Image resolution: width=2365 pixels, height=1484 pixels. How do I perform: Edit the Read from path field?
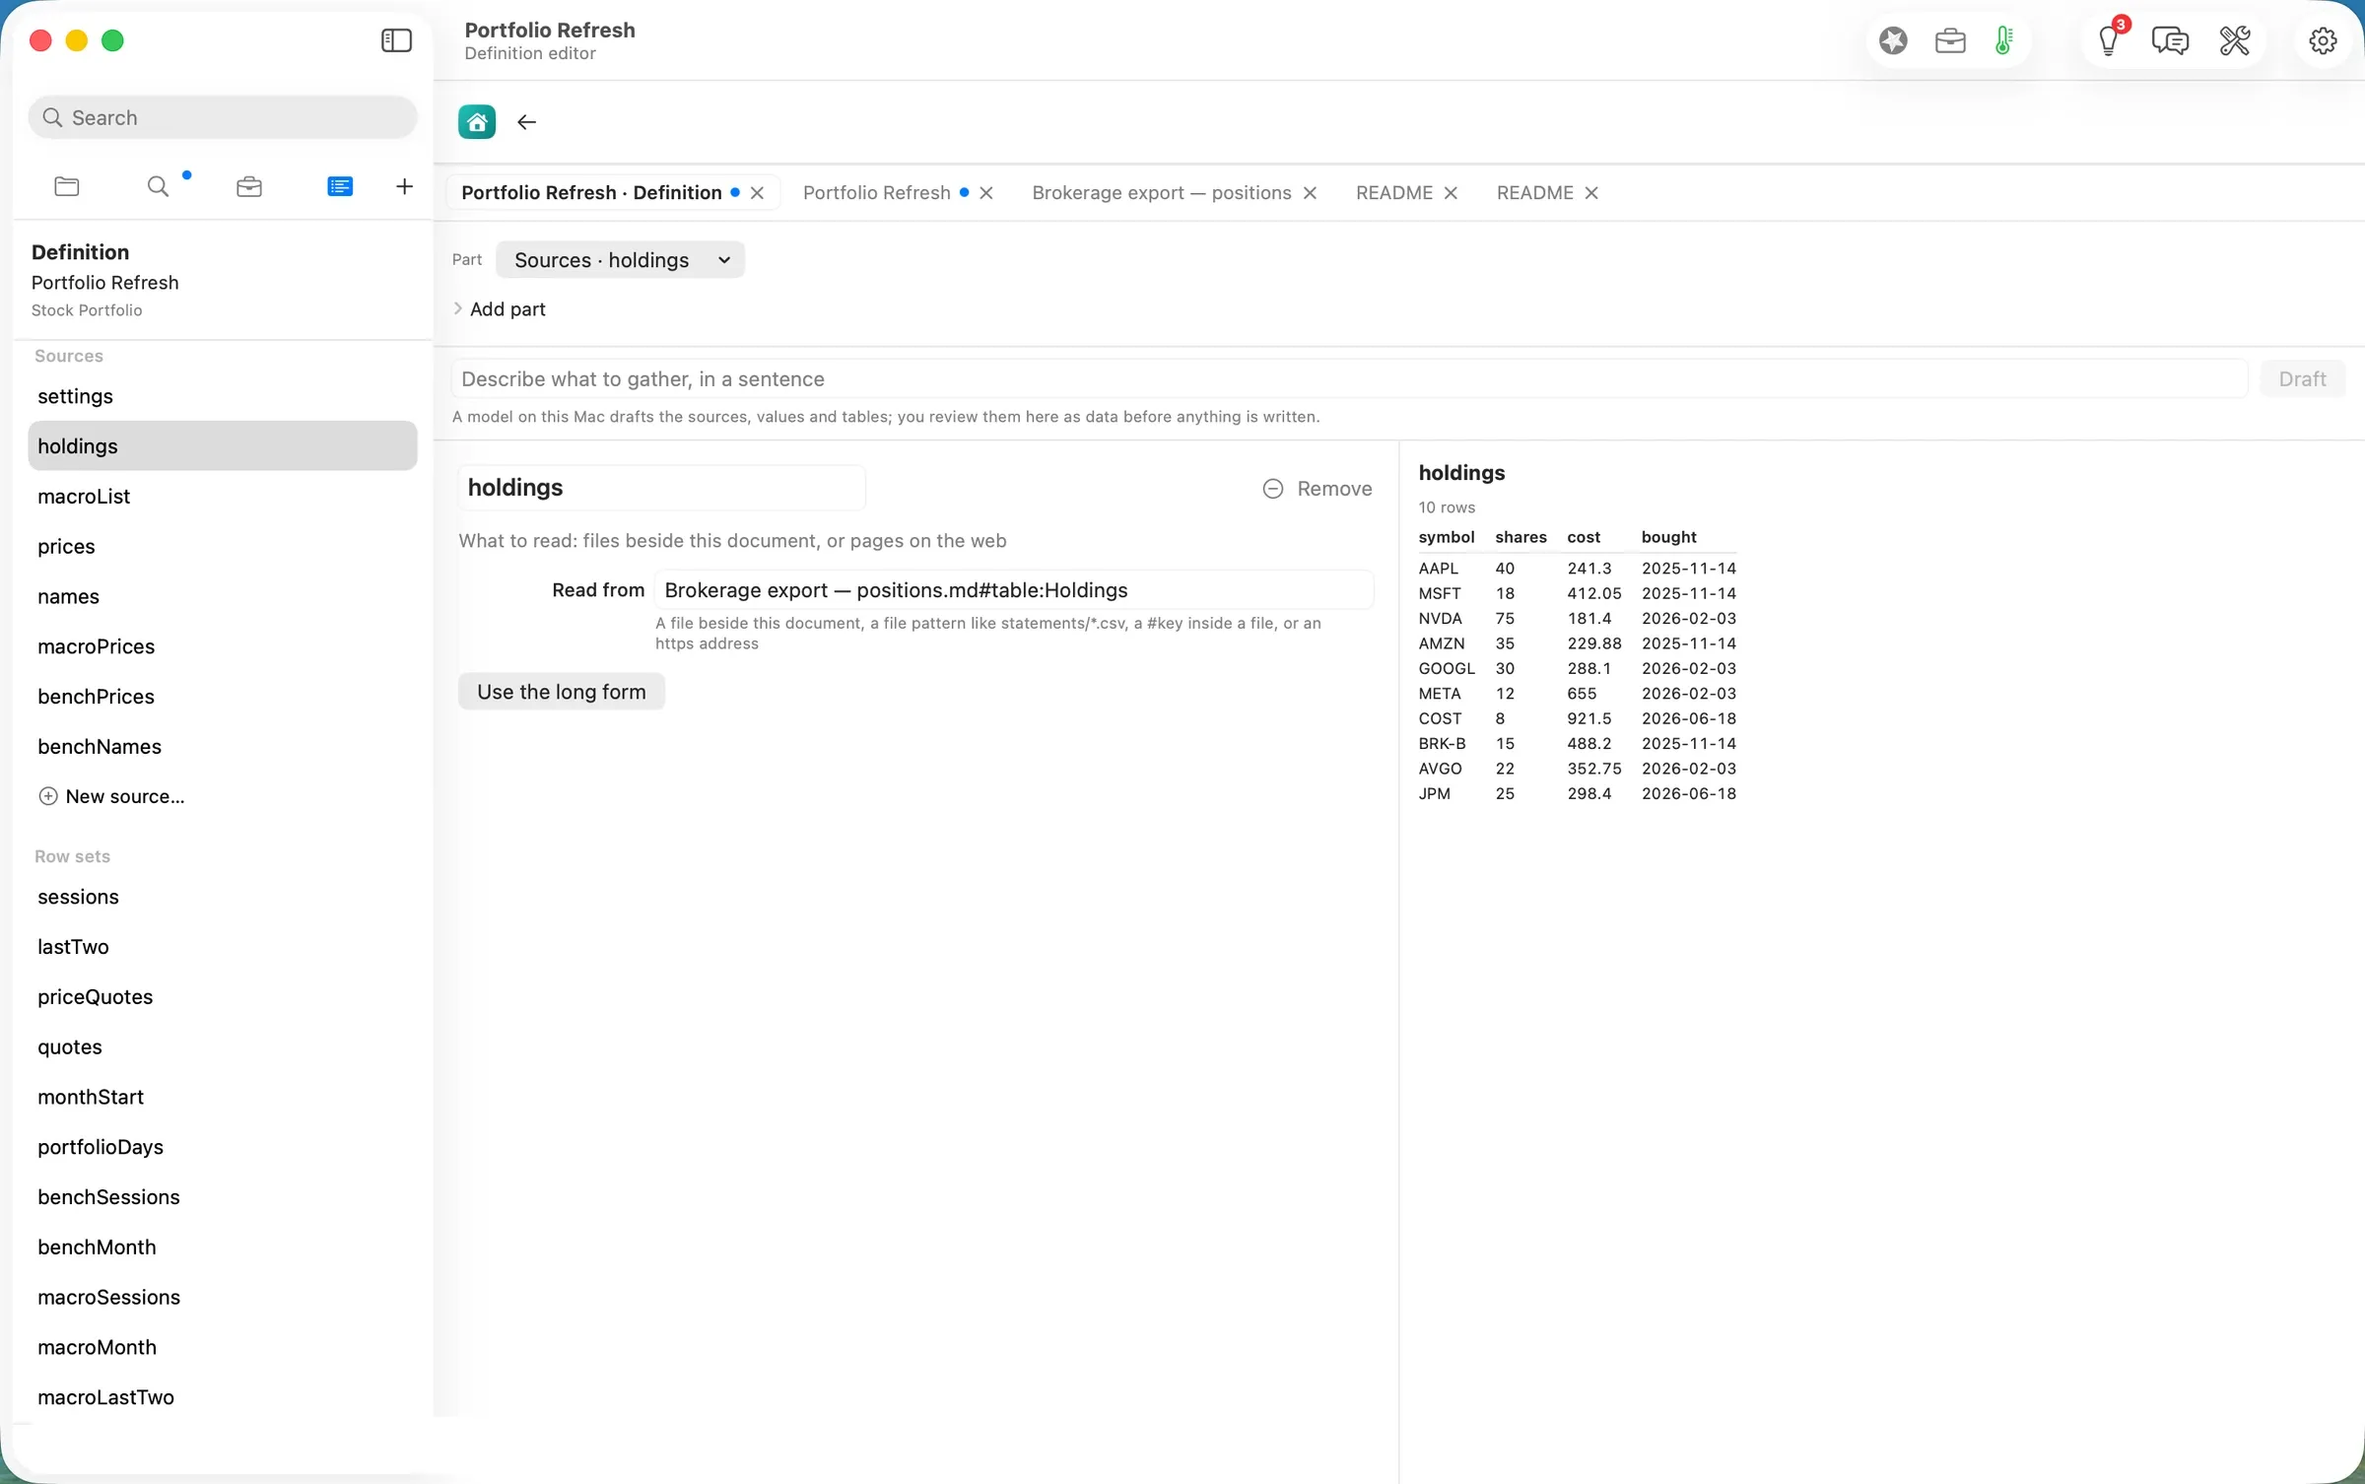(1014, 590)
